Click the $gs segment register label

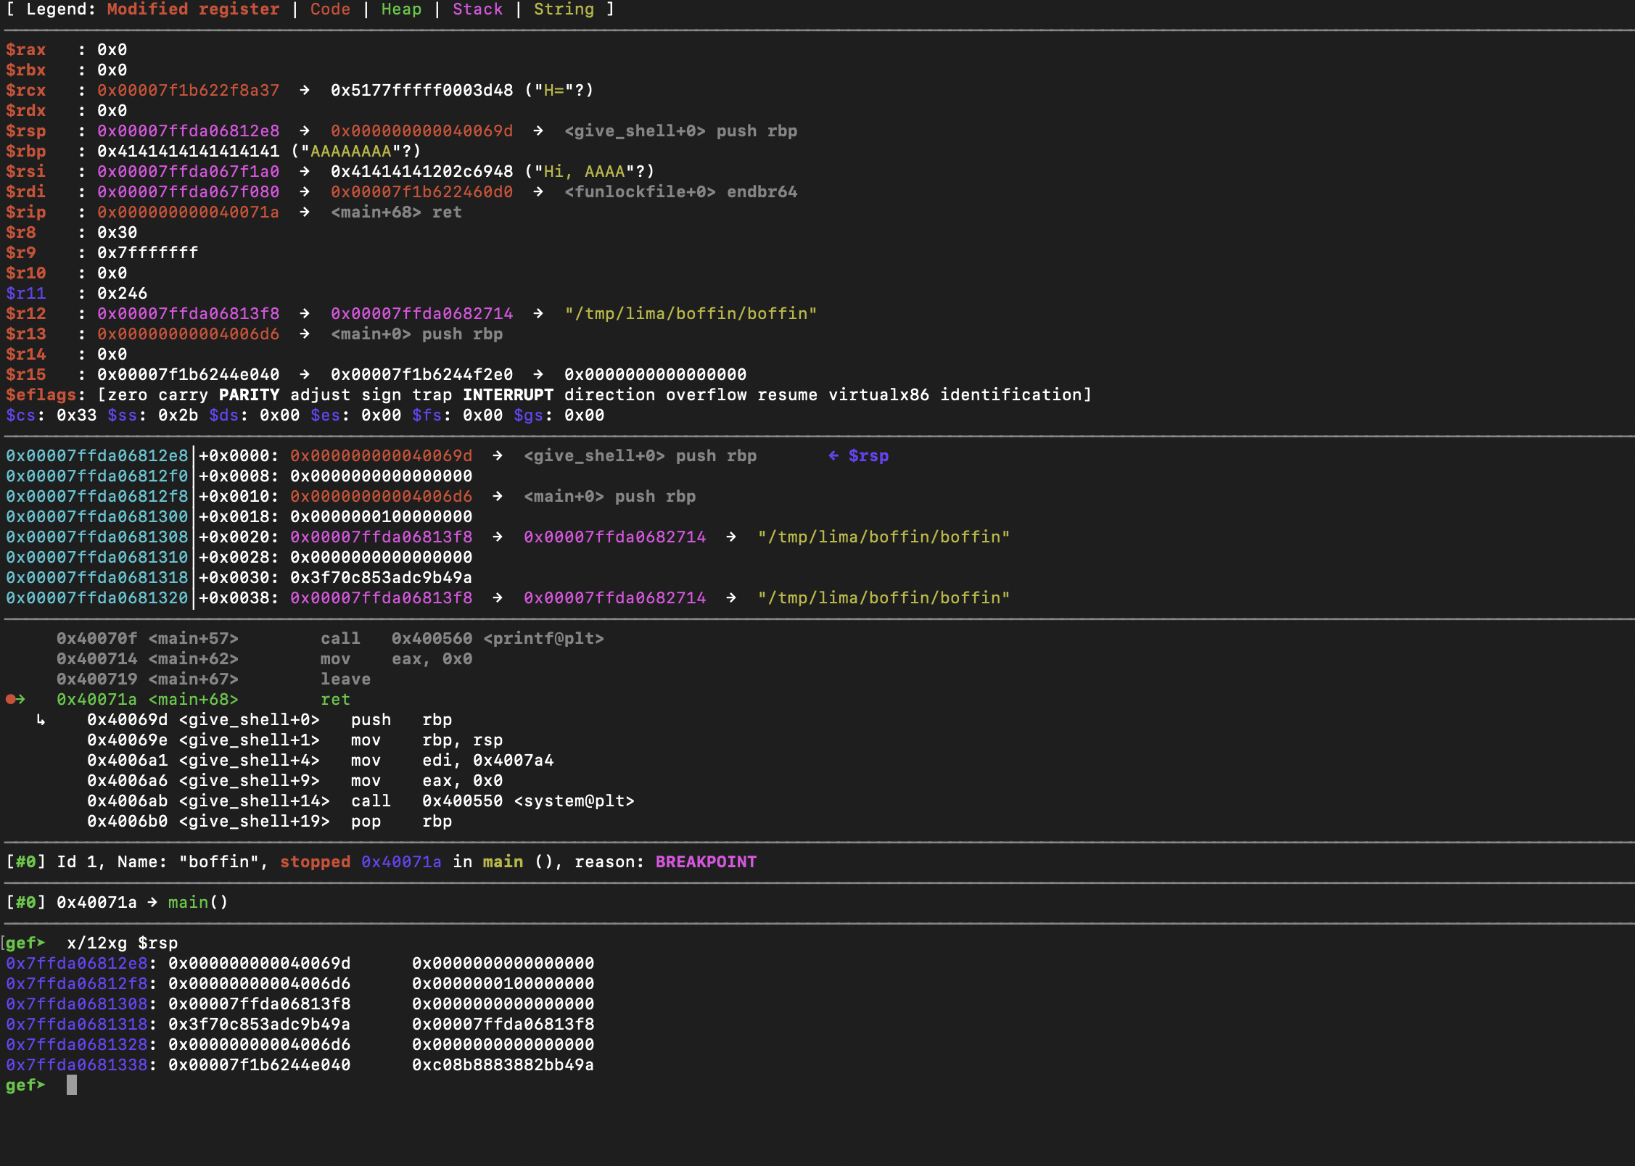(529, 415)
